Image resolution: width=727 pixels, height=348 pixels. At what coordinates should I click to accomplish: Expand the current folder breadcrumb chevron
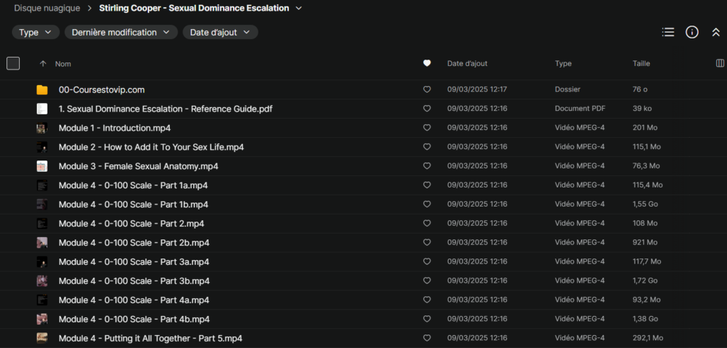(299, 9)
